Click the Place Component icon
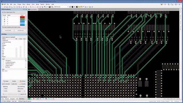Viewport: 183px width, 103px height. pyautogui.click(x=92, y=7)
